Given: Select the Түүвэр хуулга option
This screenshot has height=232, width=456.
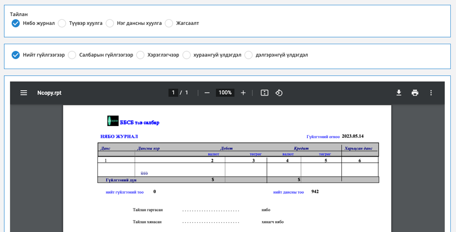Looking at the screenshot, I should (62, 23).
